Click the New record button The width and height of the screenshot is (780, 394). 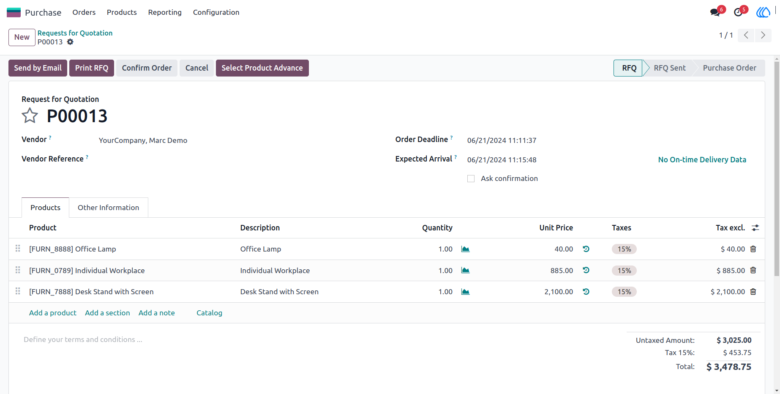[22, 37]
